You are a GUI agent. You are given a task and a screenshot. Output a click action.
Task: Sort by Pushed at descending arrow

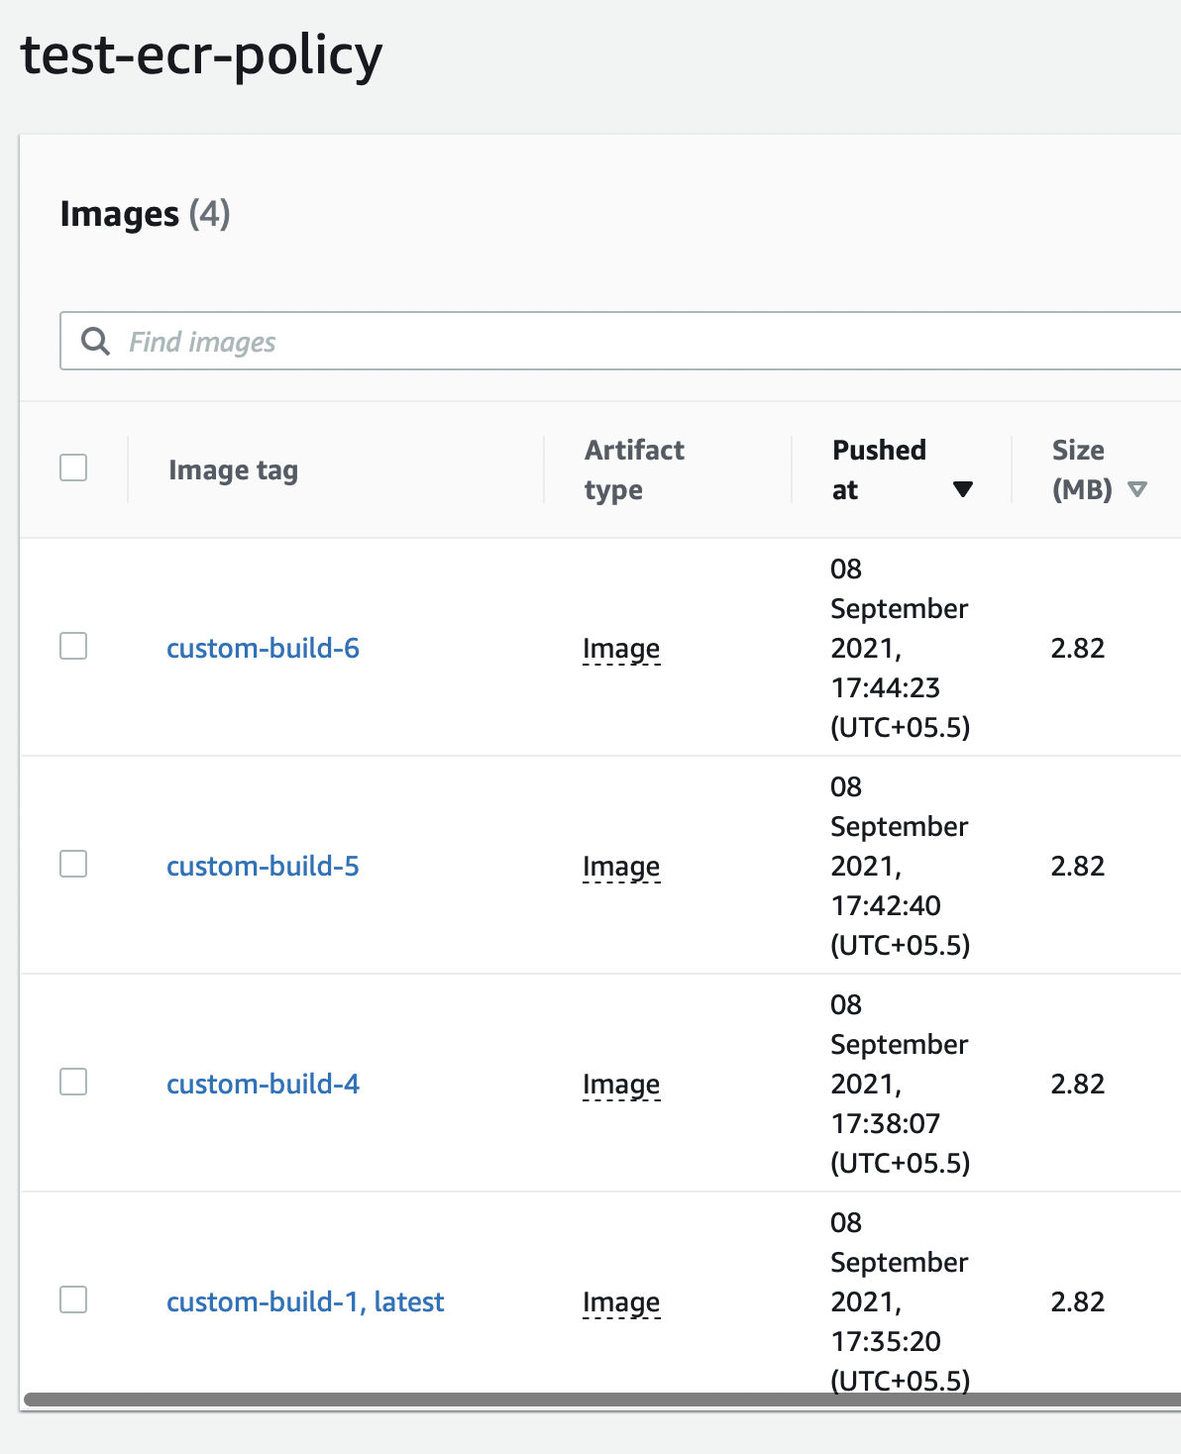(x=962, y=489)
